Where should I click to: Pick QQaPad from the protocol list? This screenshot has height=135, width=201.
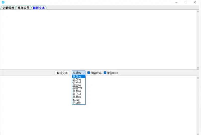click(78, 82)
